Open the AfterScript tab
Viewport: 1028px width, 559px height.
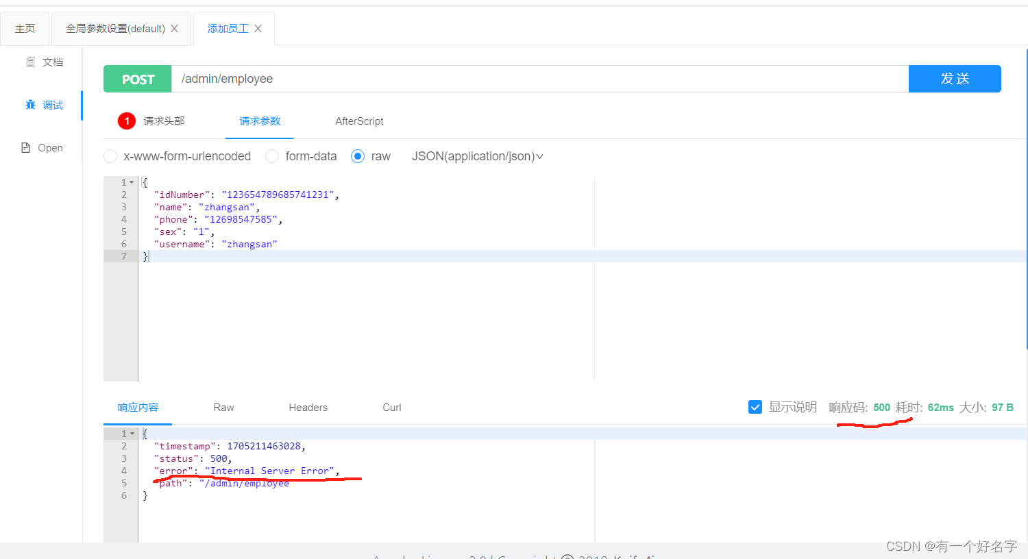[359, 121]
